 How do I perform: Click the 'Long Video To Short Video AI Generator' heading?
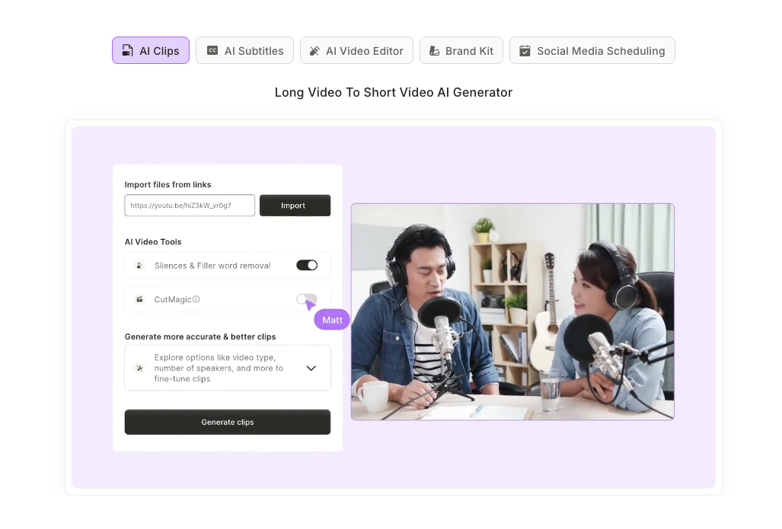[x=394, y=92]
